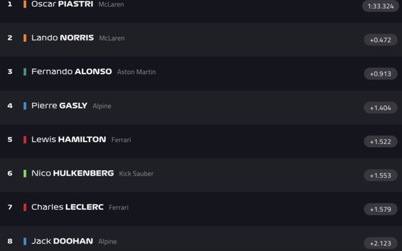
Task: Click Nico Hulkenberg's bright green Kick Sauber bar
Action: coord(25,174)
